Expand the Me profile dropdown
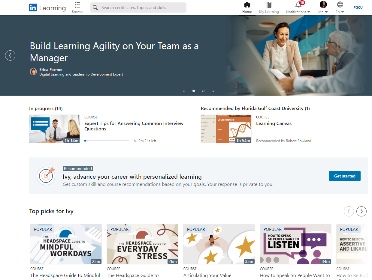This screenshot has width=372, height=280. click(x=323, y=7)
